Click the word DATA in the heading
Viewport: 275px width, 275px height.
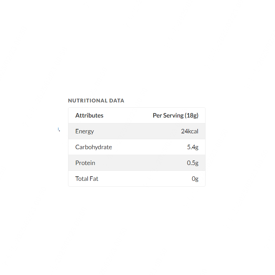pyautogui.click(x=117, y=101)
